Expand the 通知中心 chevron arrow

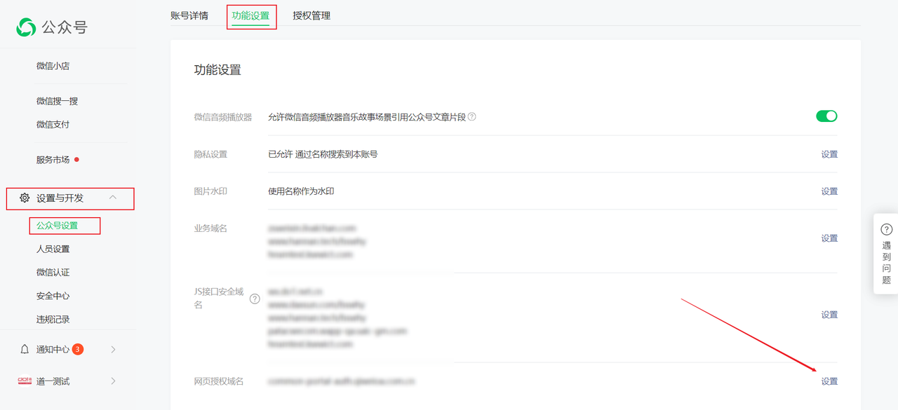(x=114, y=349)
